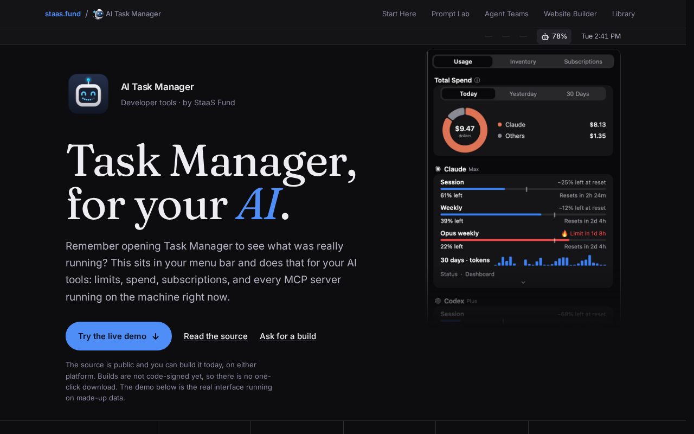Click the Status link in the Claude card
Viewport: 694px width, 434px height.
[x=449, y=275]
